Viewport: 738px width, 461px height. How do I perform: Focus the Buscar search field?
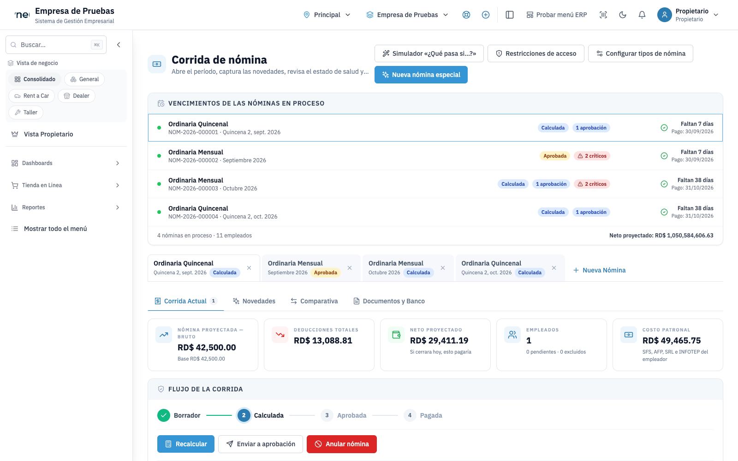coord(56,45)
